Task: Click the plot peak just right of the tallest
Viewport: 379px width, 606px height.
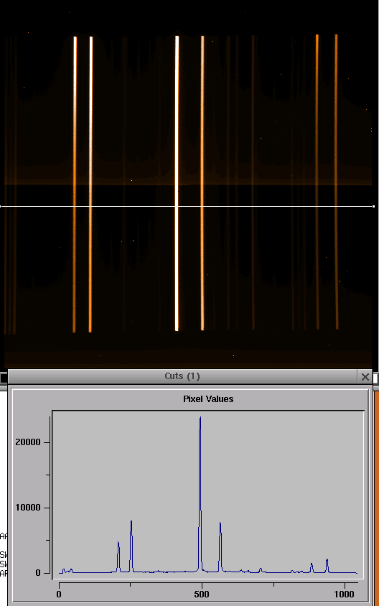Action: tap(220, 523)
